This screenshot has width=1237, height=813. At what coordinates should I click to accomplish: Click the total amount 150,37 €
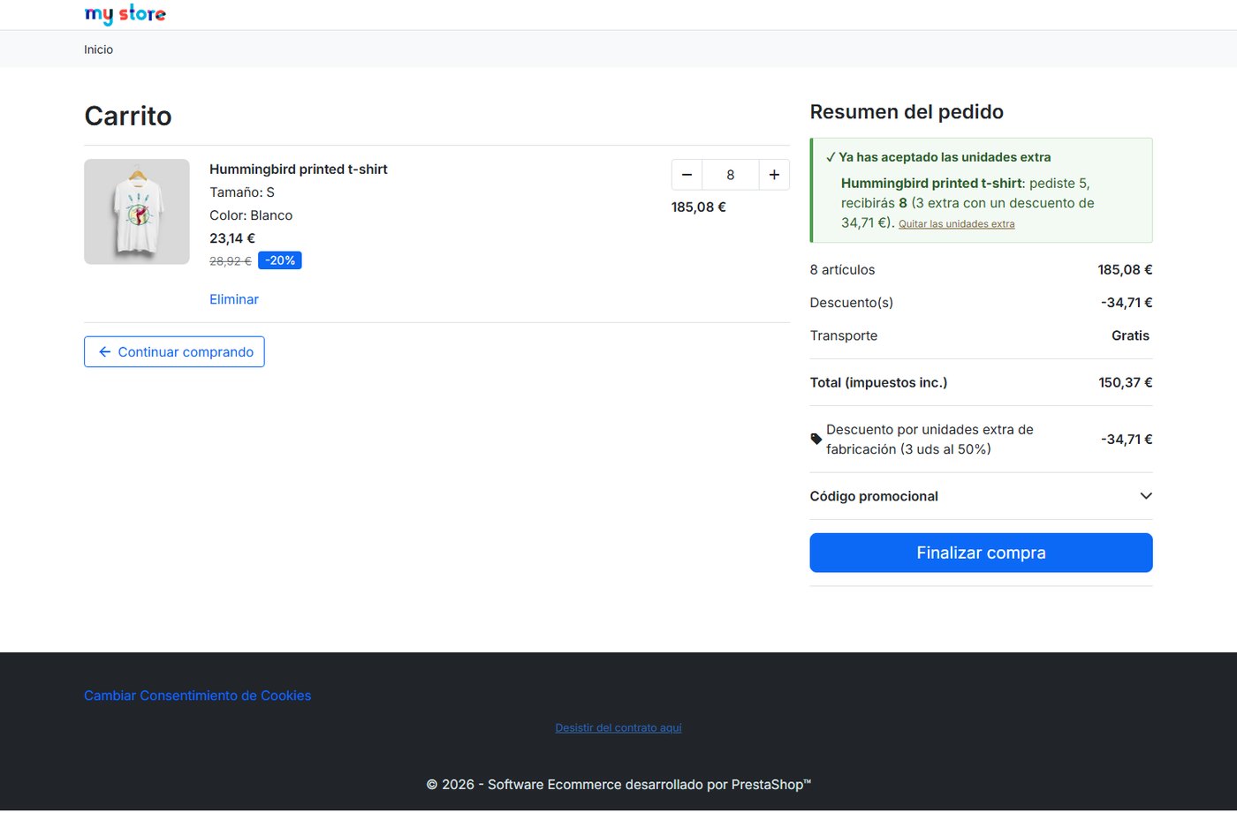1125,382
